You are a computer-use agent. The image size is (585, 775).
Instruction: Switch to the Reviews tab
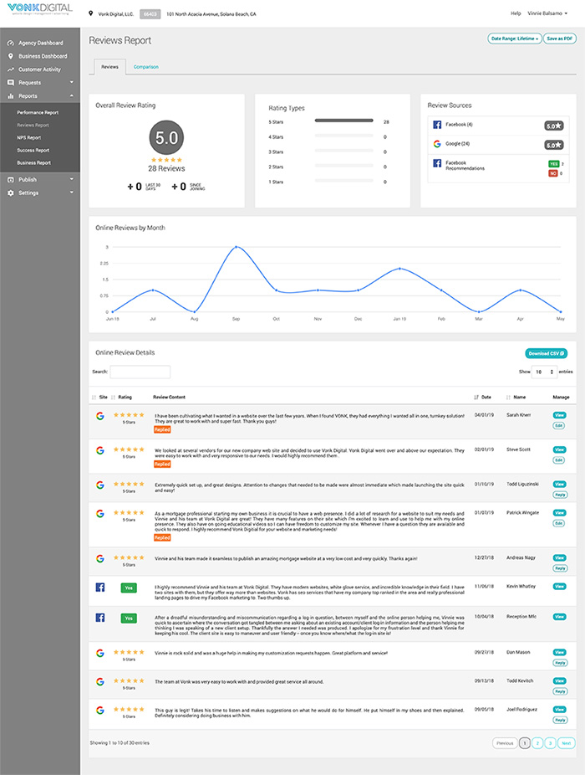pos(109,67)
